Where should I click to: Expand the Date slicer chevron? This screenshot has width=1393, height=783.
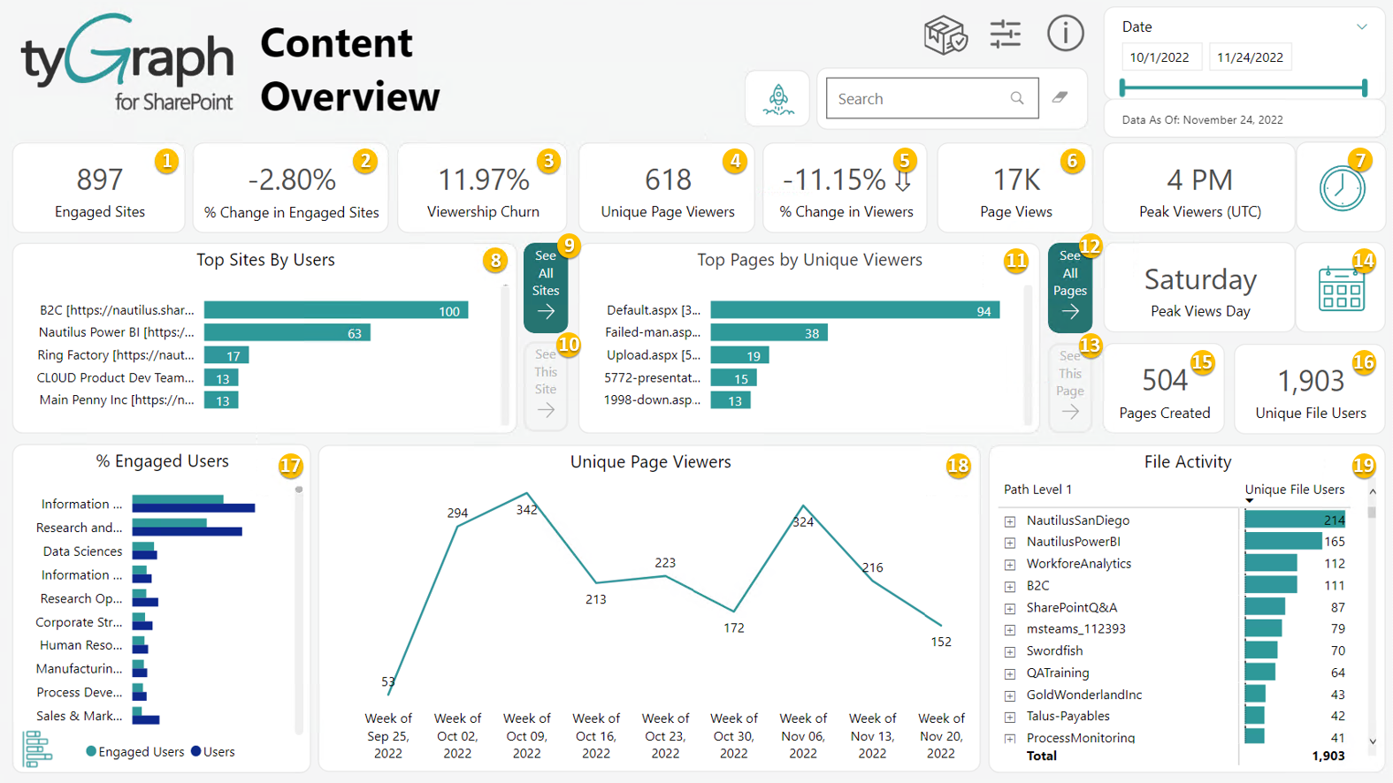coord(1361,27)
